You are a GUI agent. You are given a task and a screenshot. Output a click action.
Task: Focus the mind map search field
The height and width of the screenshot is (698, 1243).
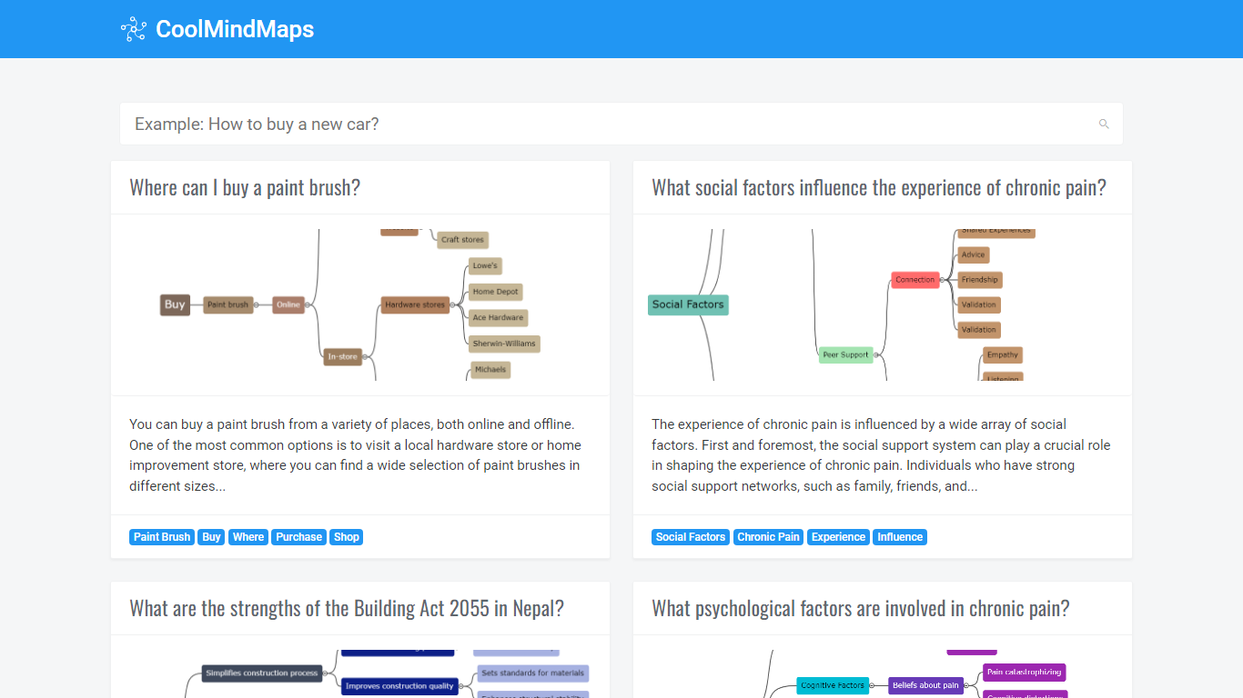point(610,125)
